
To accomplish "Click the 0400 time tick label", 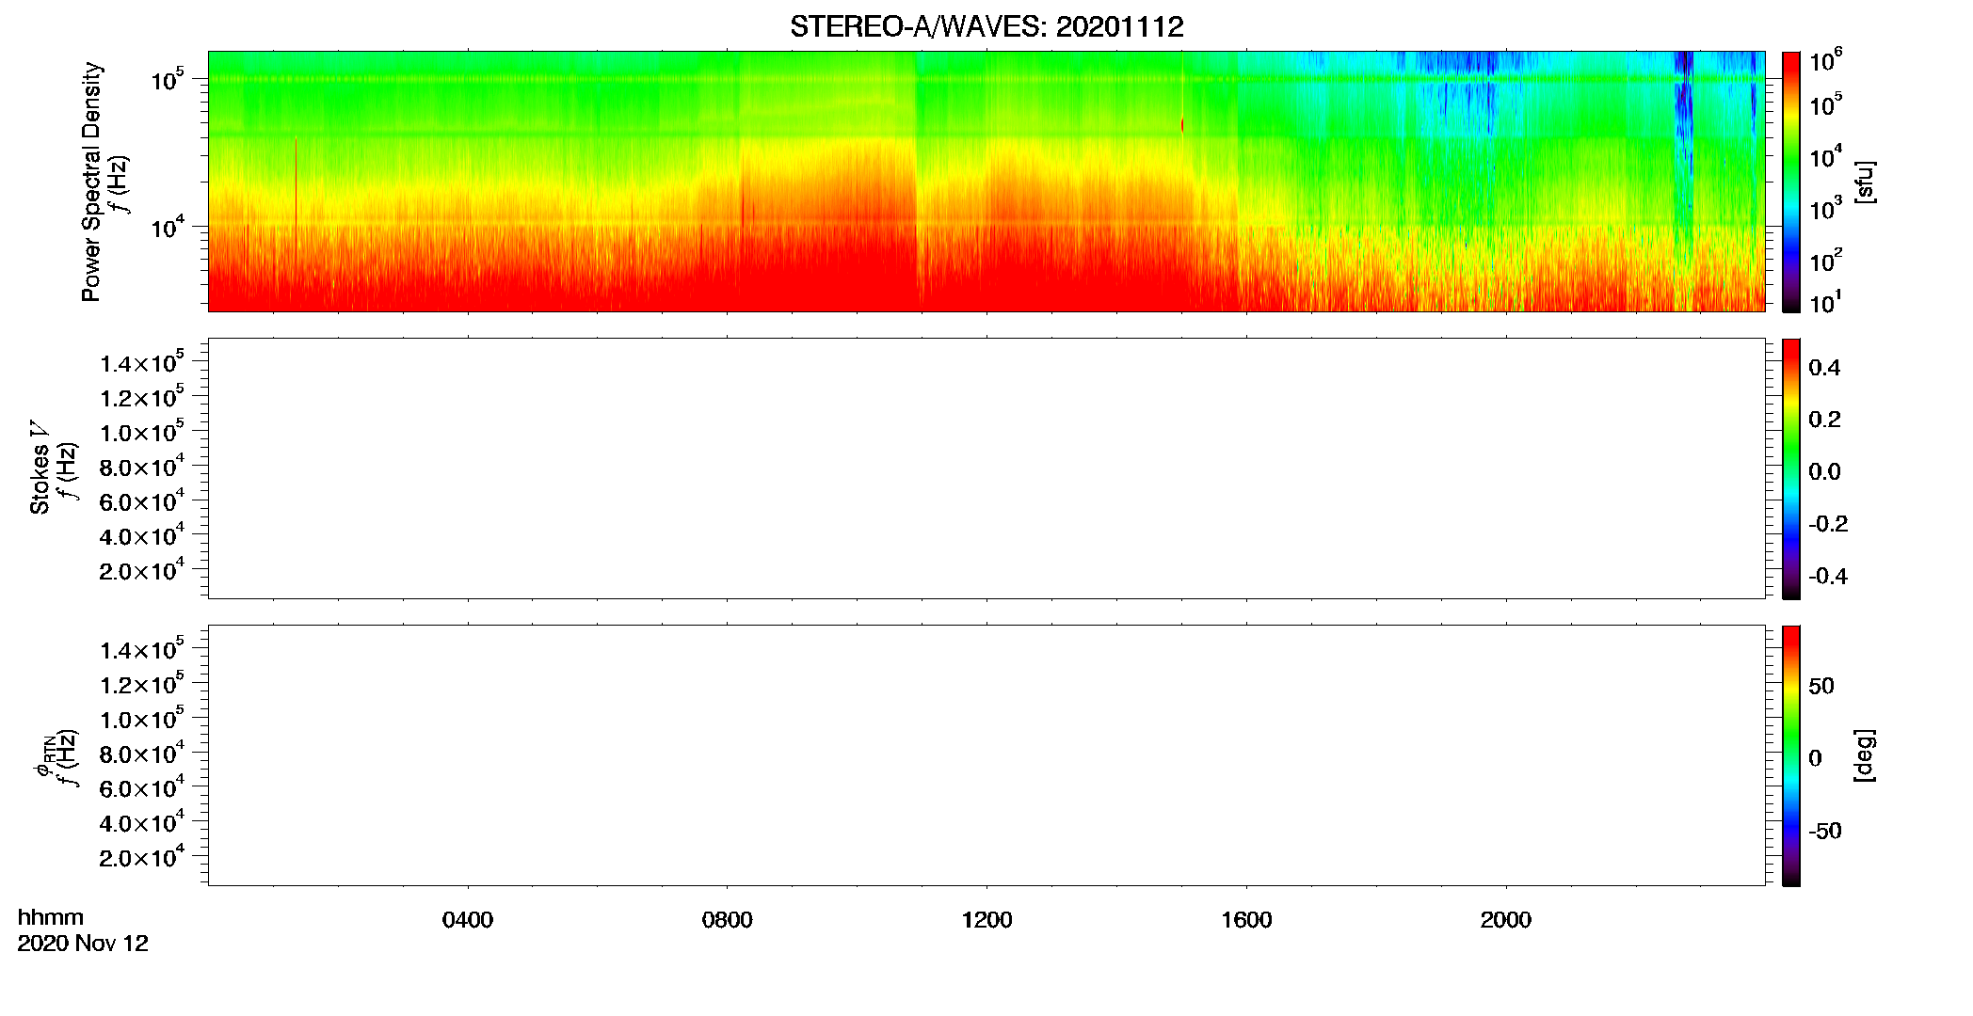I will coord(467,920).
